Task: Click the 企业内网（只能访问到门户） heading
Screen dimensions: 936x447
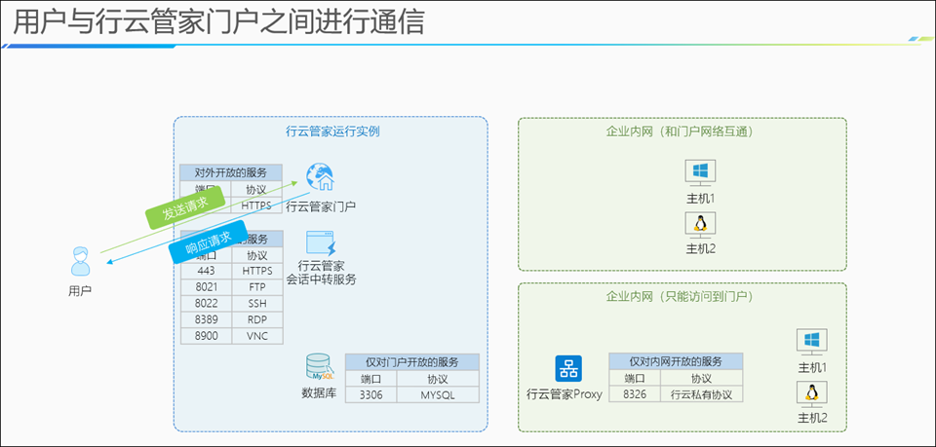Action: pos(680,295)
